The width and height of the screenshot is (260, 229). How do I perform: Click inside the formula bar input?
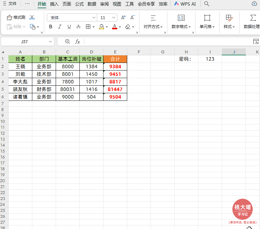pyautogui.click(x=167, y=42)
